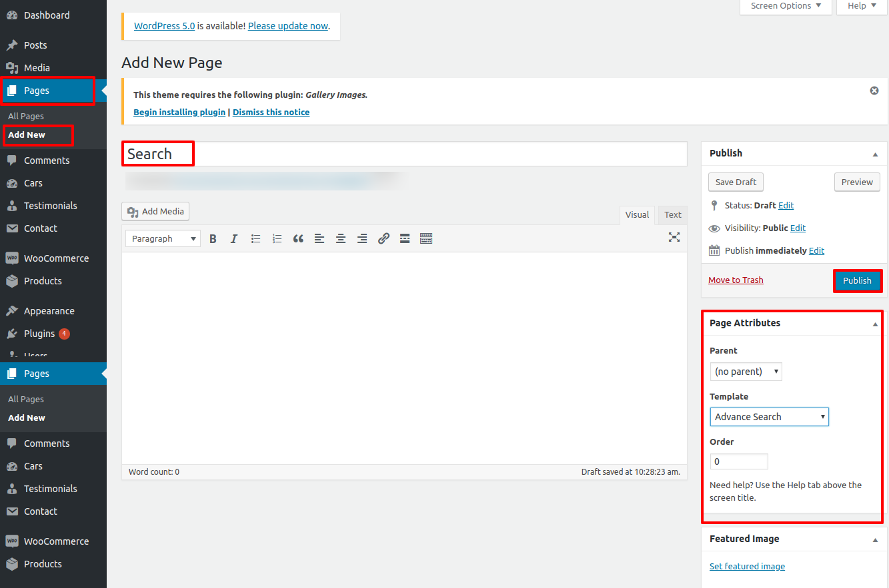This screenshot has width=889, height=588.
Task: Open the Paragraph format dropdown
Action: (x=163, y=238)
